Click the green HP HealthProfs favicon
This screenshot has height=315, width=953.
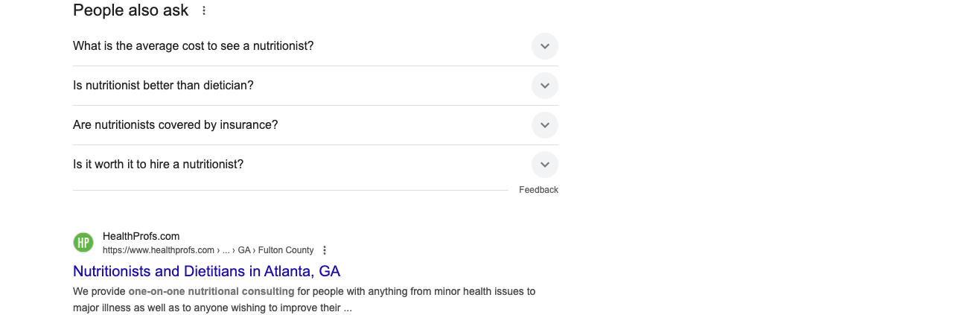pyautogui.click(x=83, y=243)
